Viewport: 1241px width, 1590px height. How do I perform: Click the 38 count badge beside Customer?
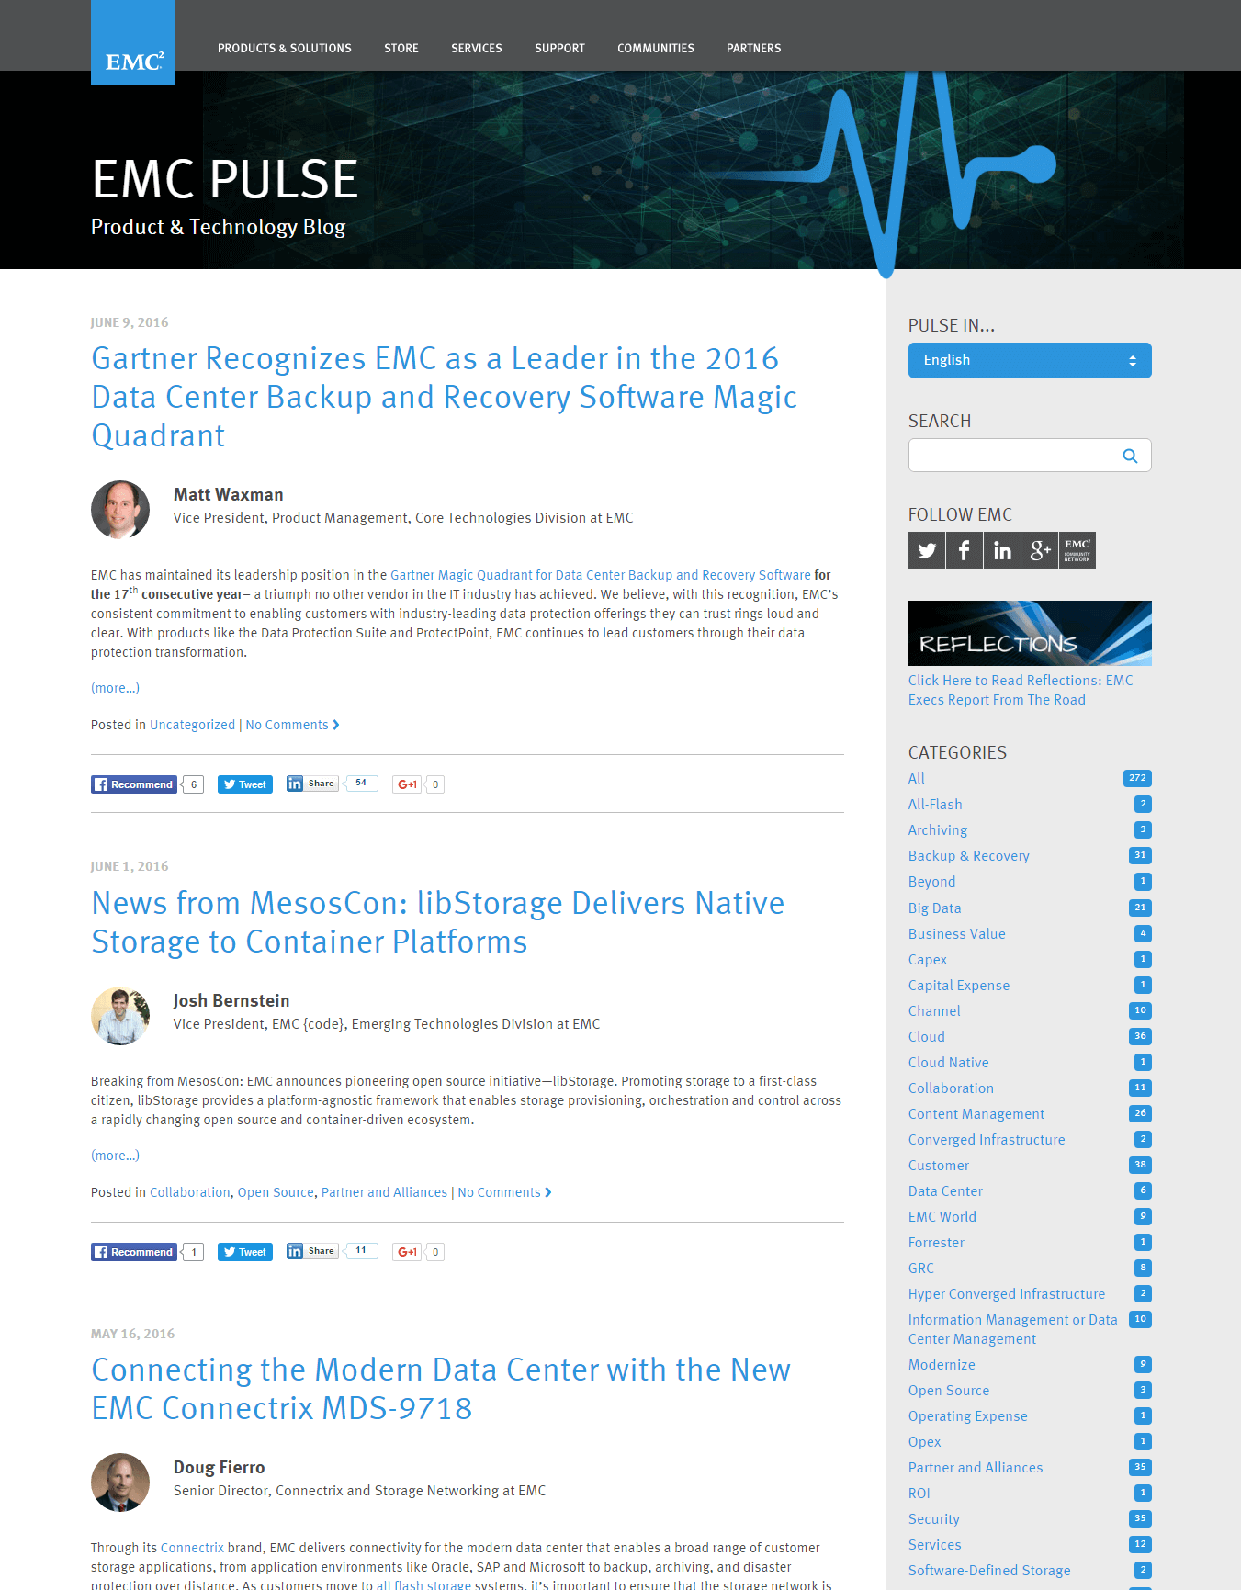coord(1140,1165)
